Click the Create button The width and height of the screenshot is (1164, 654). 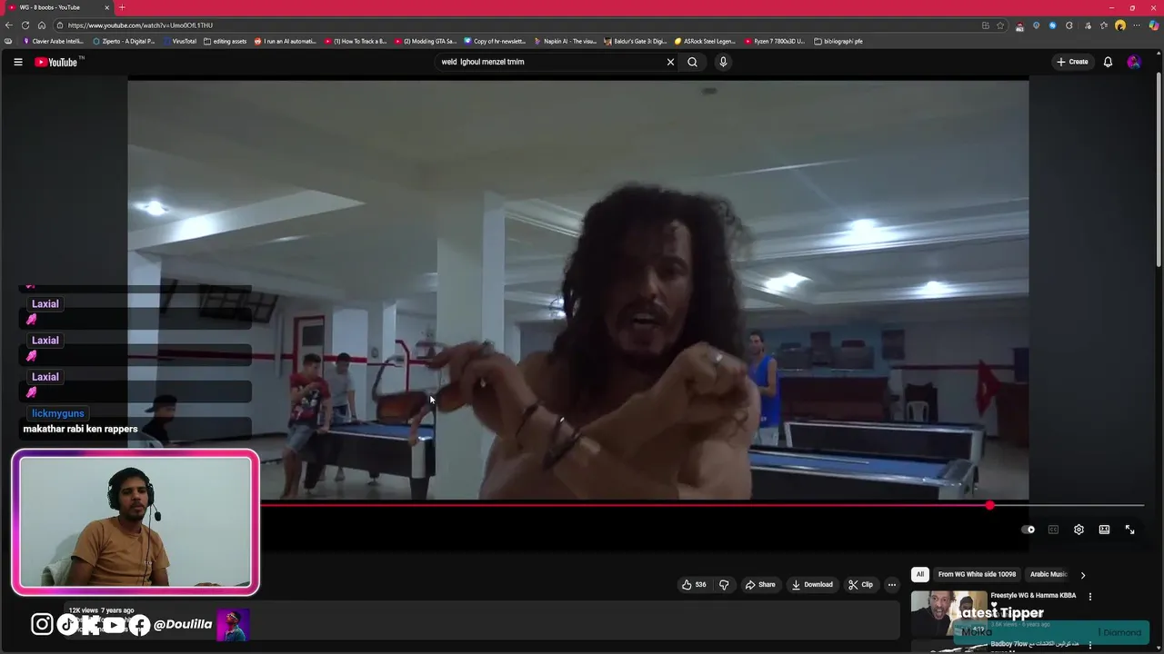tap(1072, 62)
